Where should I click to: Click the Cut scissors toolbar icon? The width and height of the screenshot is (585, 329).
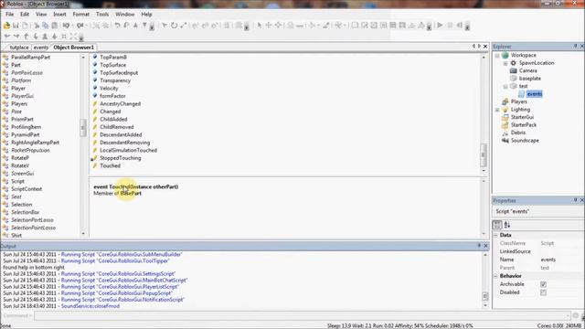(x=37, y=26)
